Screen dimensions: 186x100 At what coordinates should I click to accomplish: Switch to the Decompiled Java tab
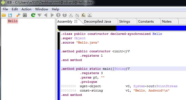click(x=97, y=22)
